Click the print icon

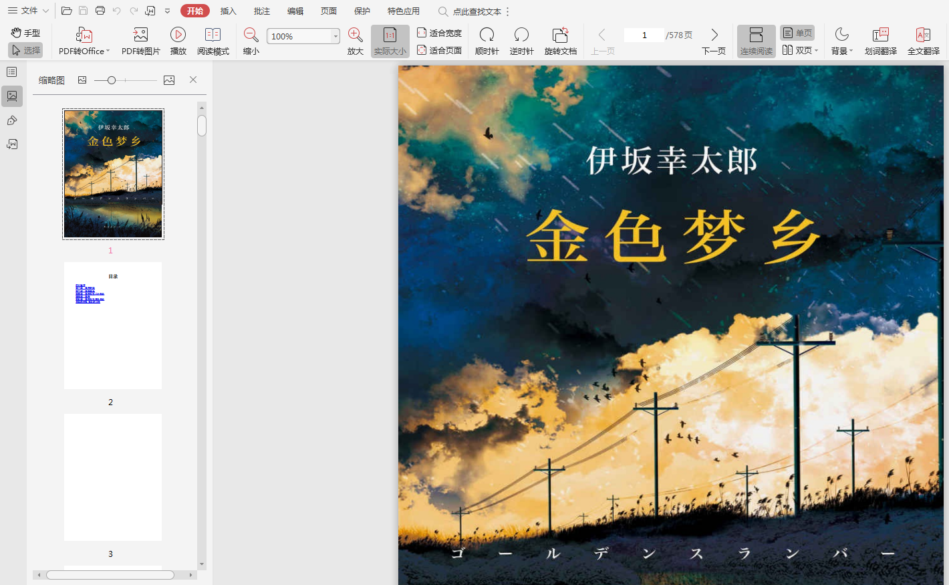point(100,11)
